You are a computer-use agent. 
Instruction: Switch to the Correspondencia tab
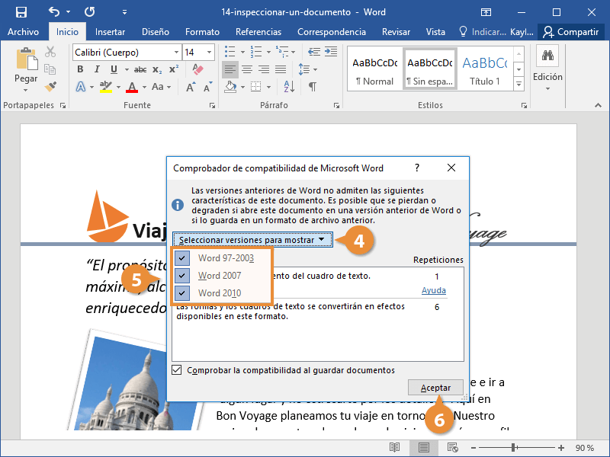332,32
